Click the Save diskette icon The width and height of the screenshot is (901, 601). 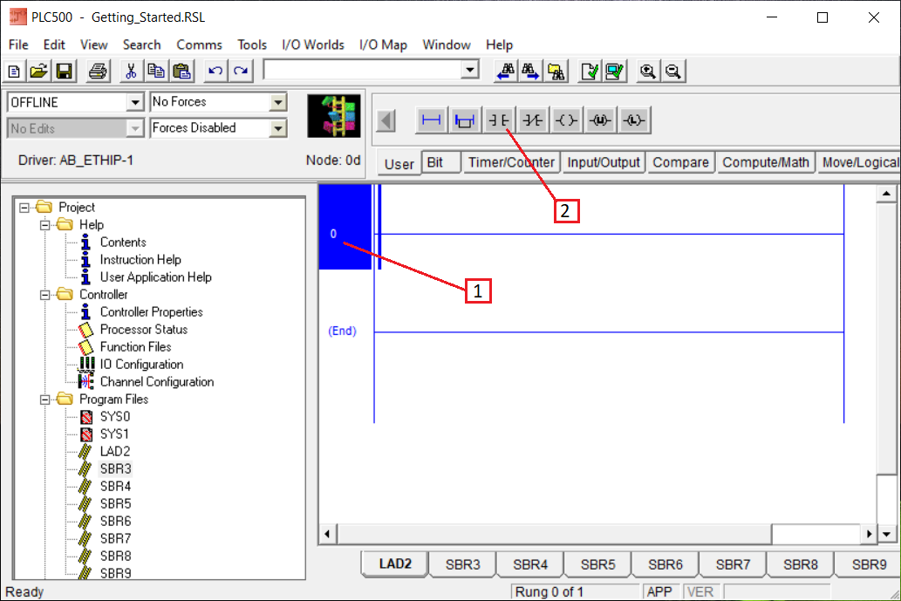tap(64, 72)
